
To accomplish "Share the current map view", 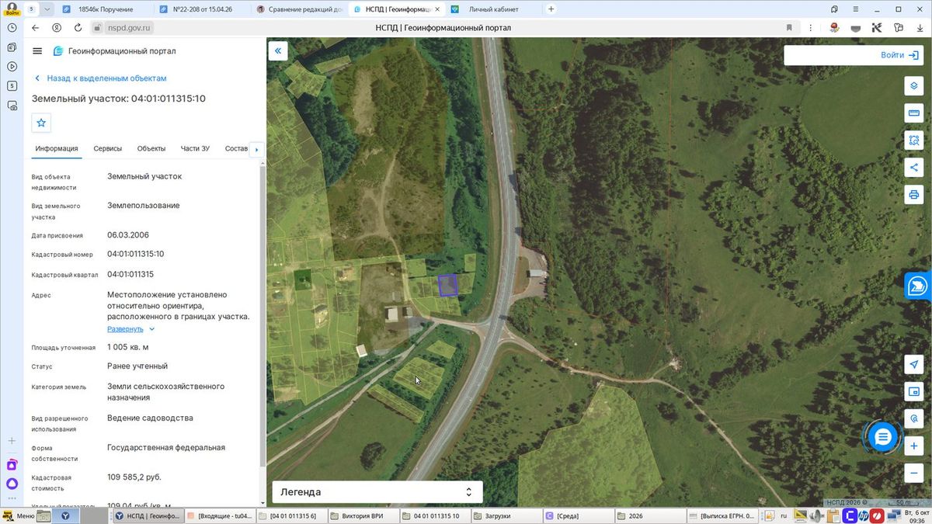I will [x=913, y=167].
